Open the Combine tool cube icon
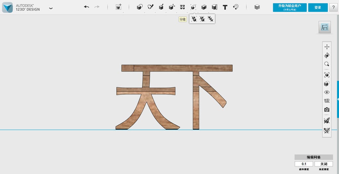 204,7
